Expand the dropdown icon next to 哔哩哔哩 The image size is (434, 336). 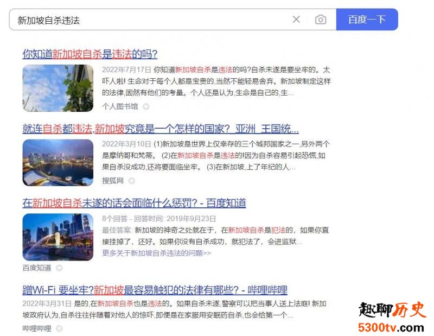[59, 328]
